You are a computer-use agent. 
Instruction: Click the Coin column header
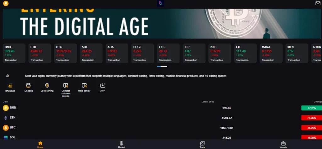click(5, 102)
